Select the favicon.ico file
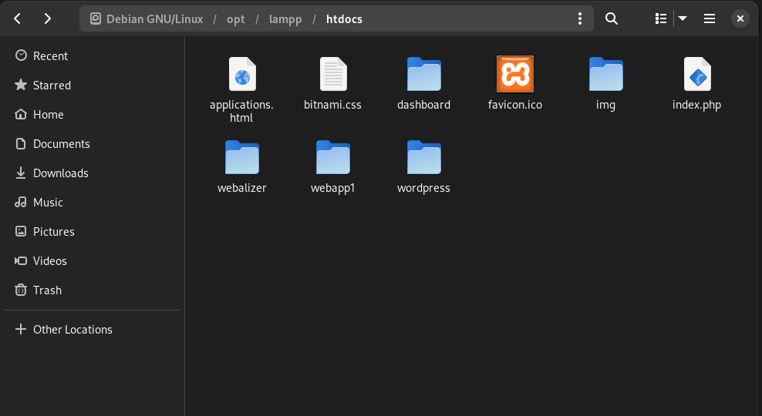Screen dimensions: 762x416 point(514,75)
